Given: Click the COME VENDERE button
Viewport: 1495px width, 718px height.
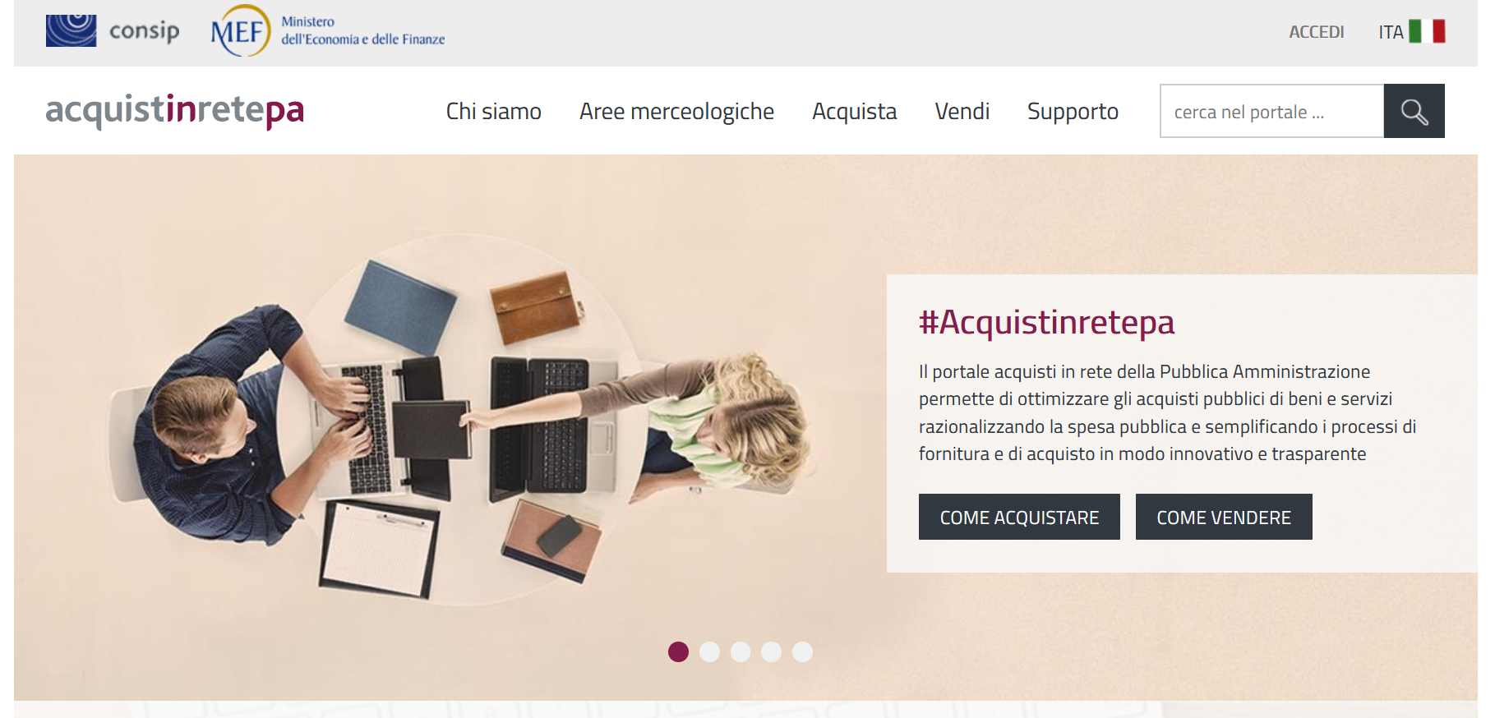Looking at the screenshot, I should point(1224,517).
